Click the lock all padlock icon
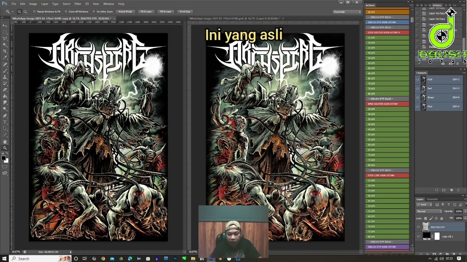 tap(441, 218)
